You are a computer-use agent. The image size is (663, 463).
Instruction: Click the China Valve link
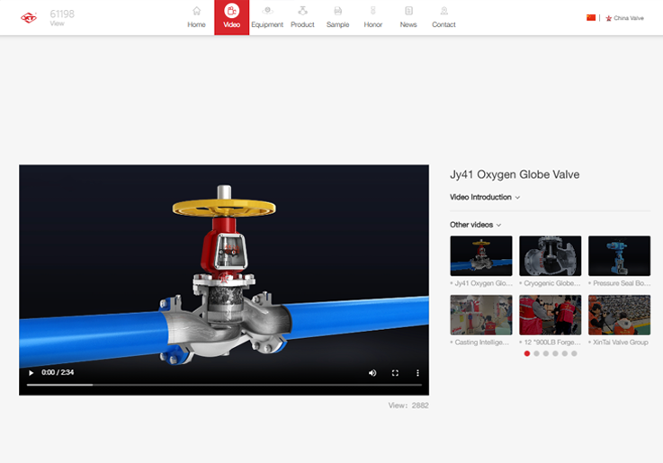pyautogui.click(x=628, y=18)
